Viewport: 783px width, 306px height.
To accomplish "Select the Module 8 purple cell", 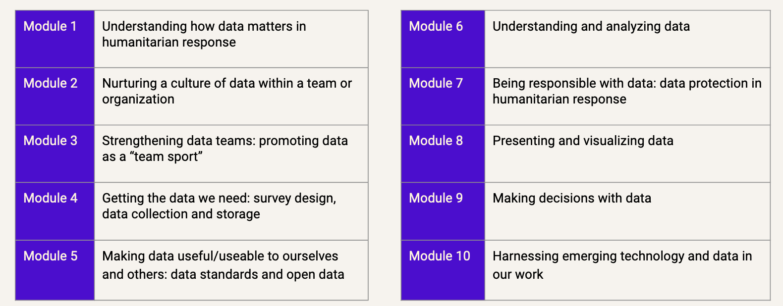I will [436, 141].
